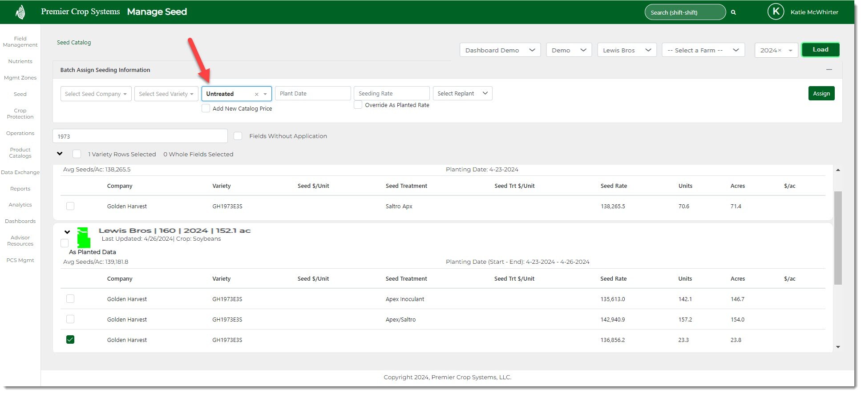Enable the Add New Catalog Price checkbox
The width and height of the screenshot is (861, 393).
[206, 108]
